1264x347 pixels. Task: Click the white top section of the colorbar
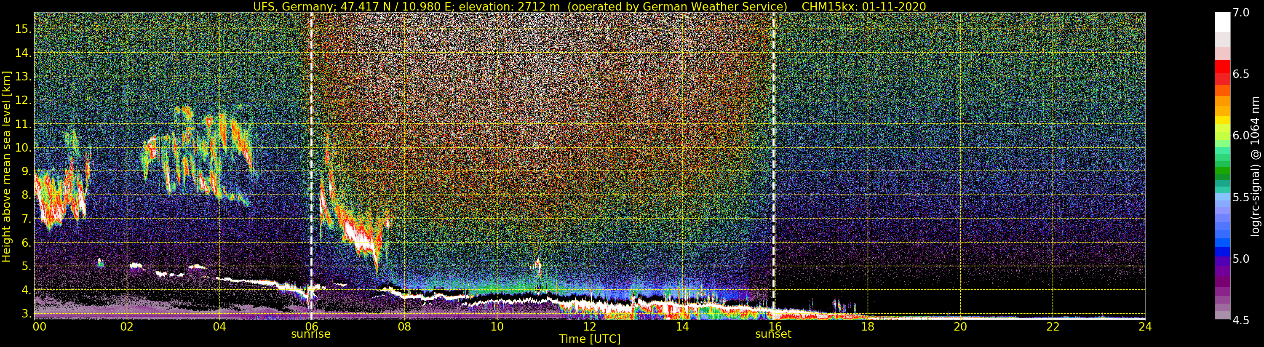(1222, 22)
